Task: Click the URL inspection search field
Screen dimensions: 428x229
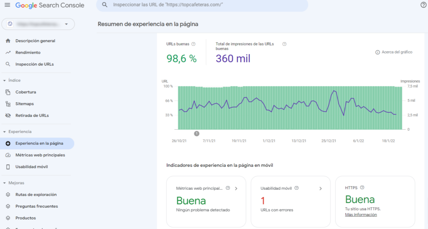Action: point(202,5)
